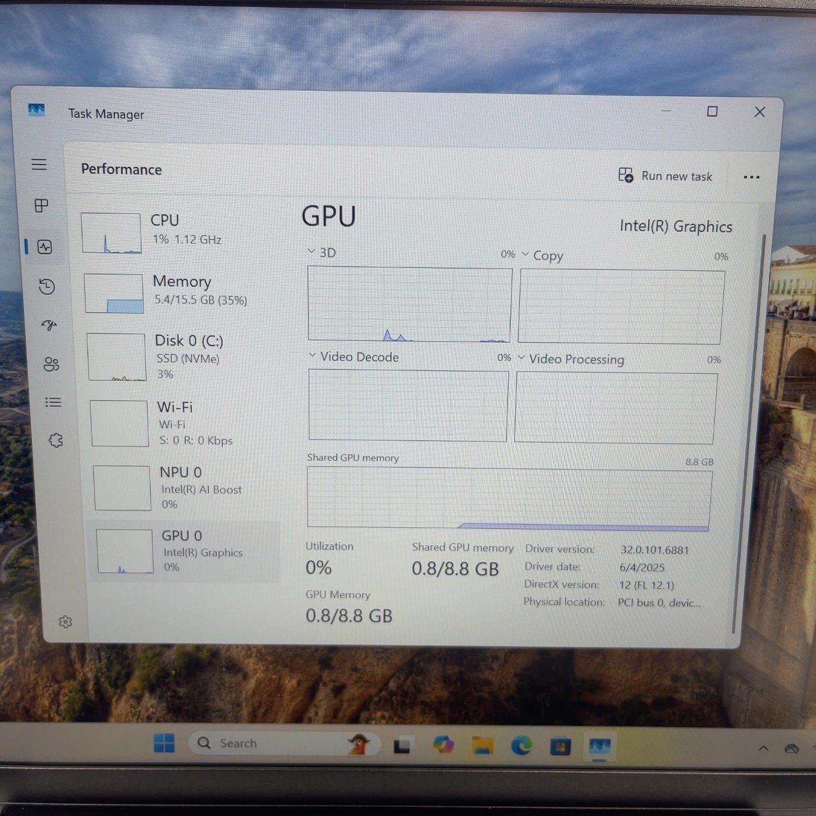The height and width of the screenshot is (816, 816).
Task: Click the Performance page title
Action: pyautogui.click(x=121, y=169)
